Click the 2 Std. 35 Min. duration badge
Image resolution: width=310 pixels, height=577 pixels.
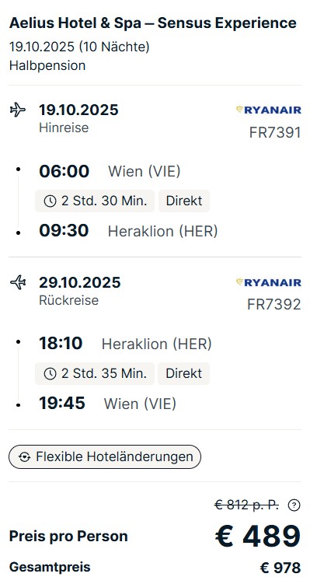[95, 373]
